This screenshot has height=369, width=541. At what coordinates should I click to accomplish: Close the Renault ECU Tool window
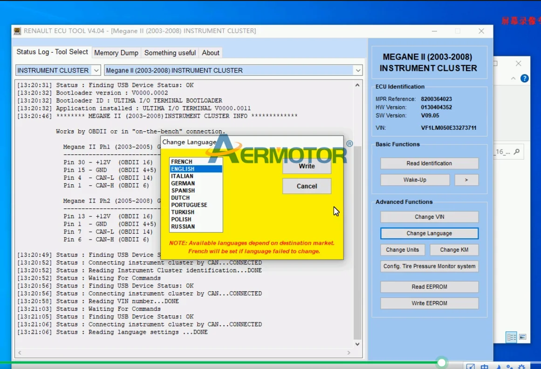click(x=481, y=31)
